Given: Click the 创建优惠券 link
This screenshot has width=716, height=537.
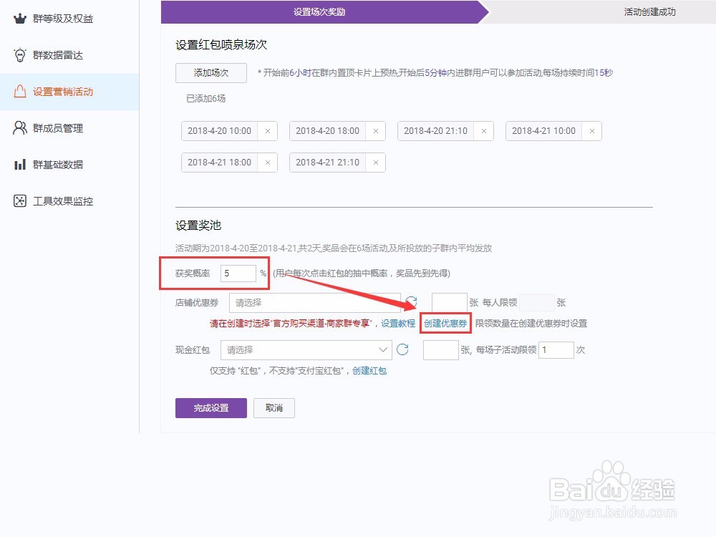Looking at the screenshot, I should point(445,324).
